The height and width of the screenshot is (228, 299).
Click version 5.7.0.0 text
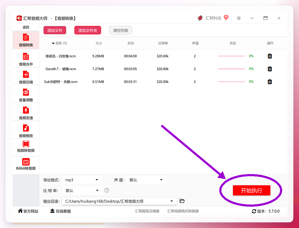click(x=274, y=211)
